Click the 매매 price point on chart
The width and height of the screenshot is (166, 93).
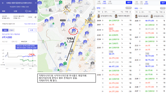(x=33, y=56)
